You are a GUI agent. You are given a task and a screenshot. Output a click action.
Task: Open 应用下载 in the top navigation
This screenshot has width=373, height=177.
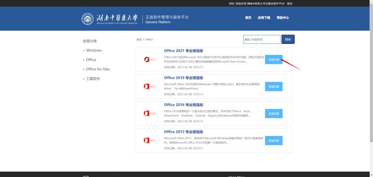point(264,17)
